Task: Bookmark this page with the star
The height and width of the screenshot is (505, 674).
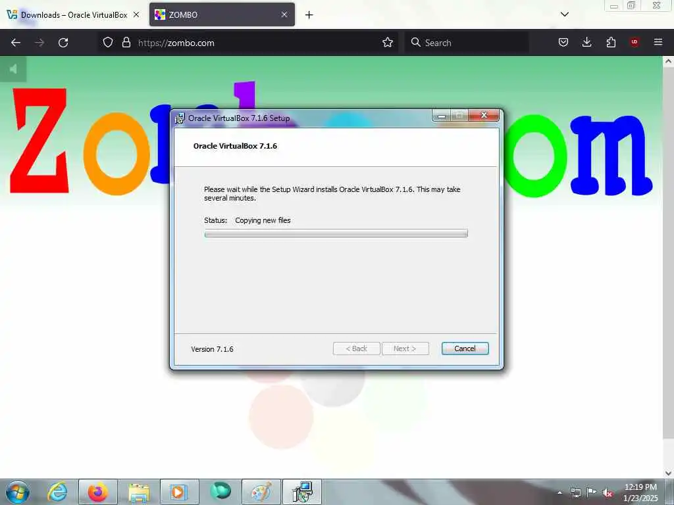Action: pyautogui.click(x=388, y=42)
